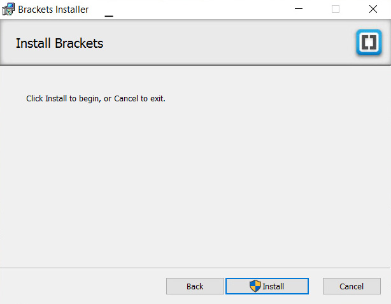Click the small dash mark in the title bar
The height and width of the screenshot is (304, 391).
click(109, 16)
